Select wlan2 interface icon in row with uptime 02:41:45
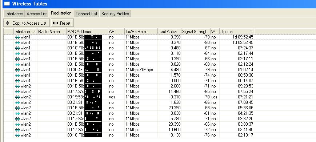The width and height of the screenshot is (316, 142). (17, 130)
